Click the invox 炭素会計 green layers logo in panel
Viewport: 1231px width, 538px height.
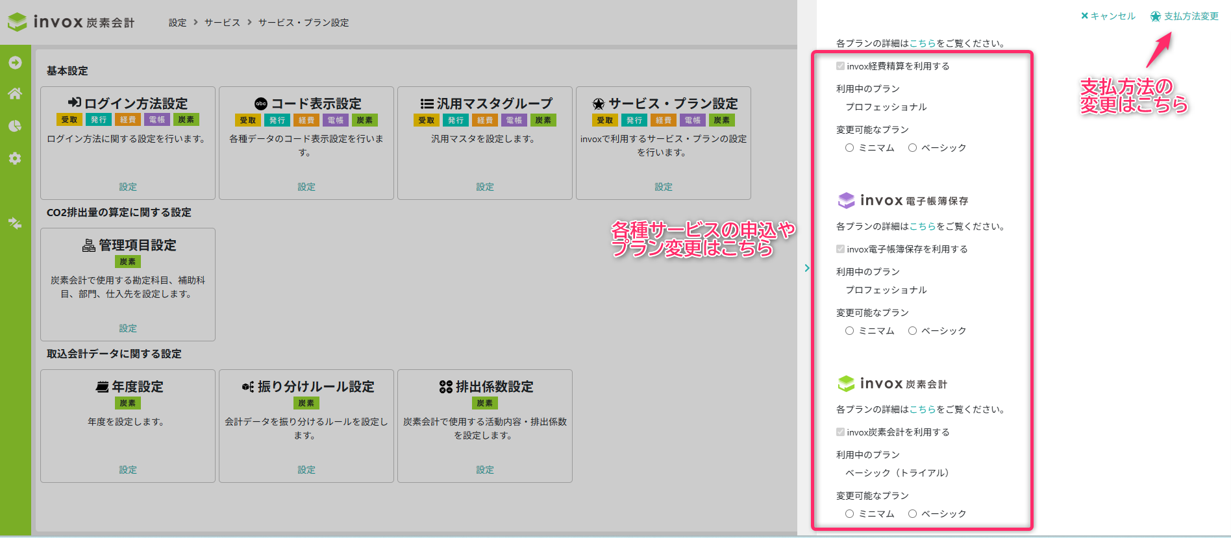[846, 384]
